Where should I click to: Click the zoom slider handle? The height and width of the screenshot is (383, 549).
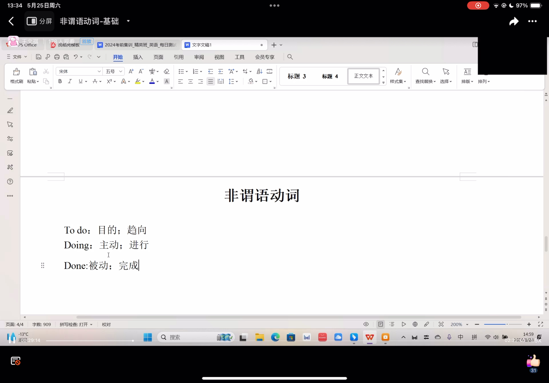coord(507,324)
